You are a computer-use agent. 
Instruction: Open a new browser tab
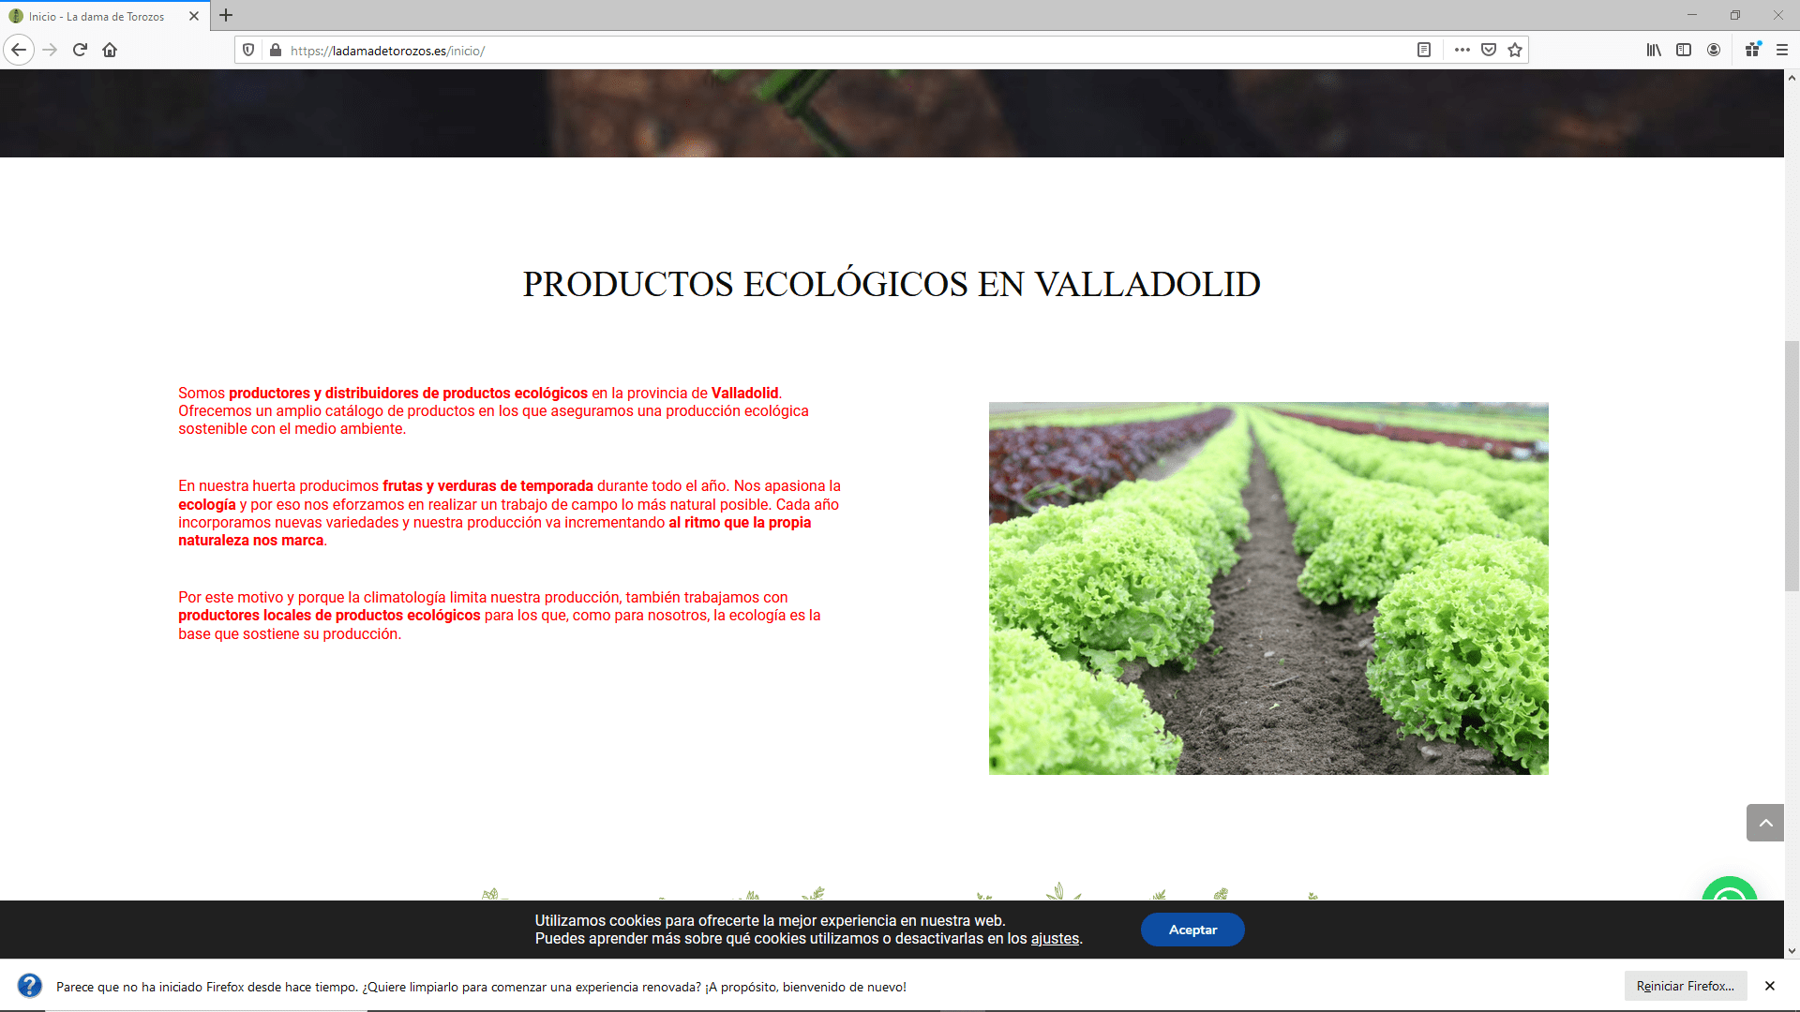226,15
